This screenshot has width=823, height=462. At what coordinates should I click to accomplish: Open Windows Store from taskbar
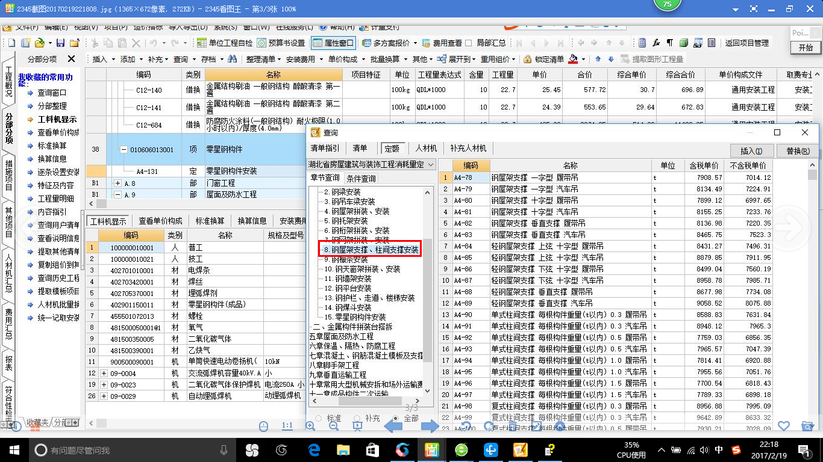372,449
